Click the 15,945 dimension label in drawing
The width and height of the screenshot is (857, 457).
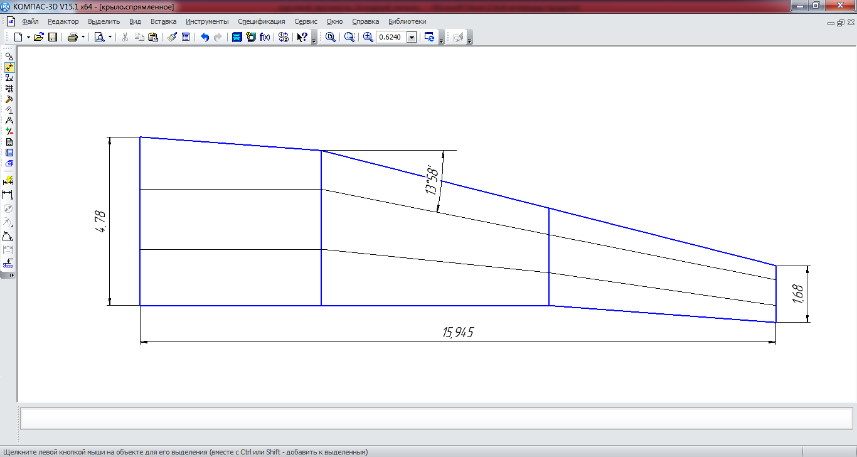tap(458, 332)
